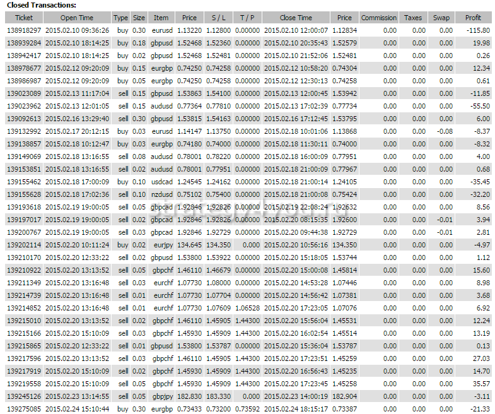Click the Ticket column header

coord(24,18)
